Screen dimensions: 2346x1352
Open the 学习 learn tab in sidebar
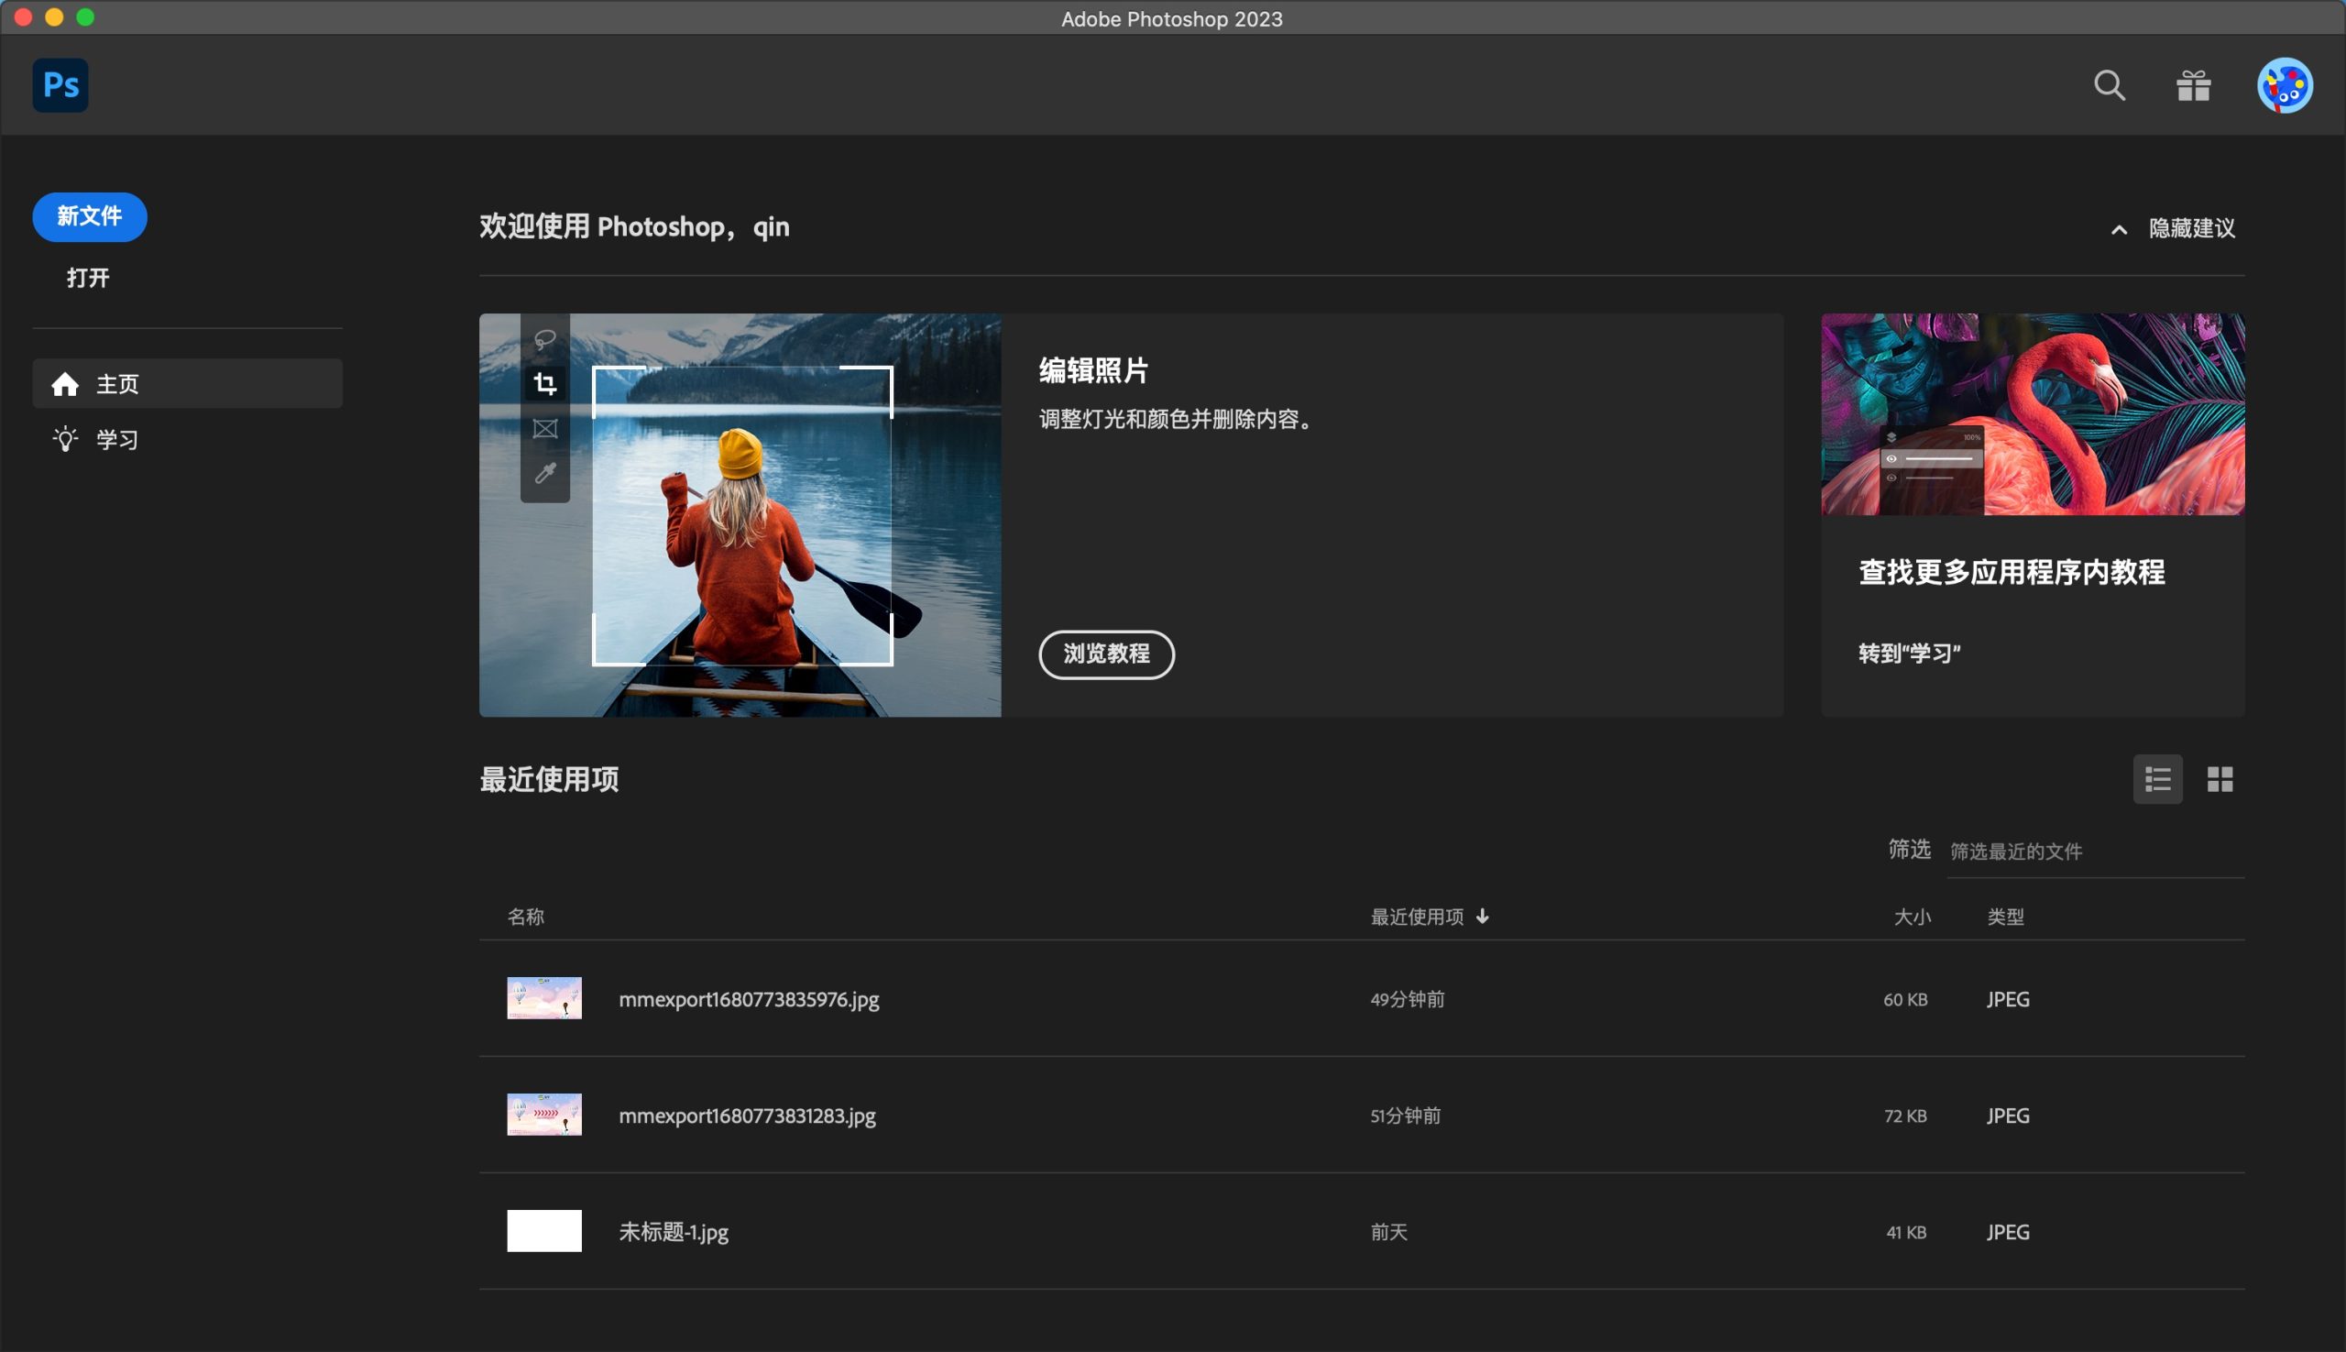point(188,439)
